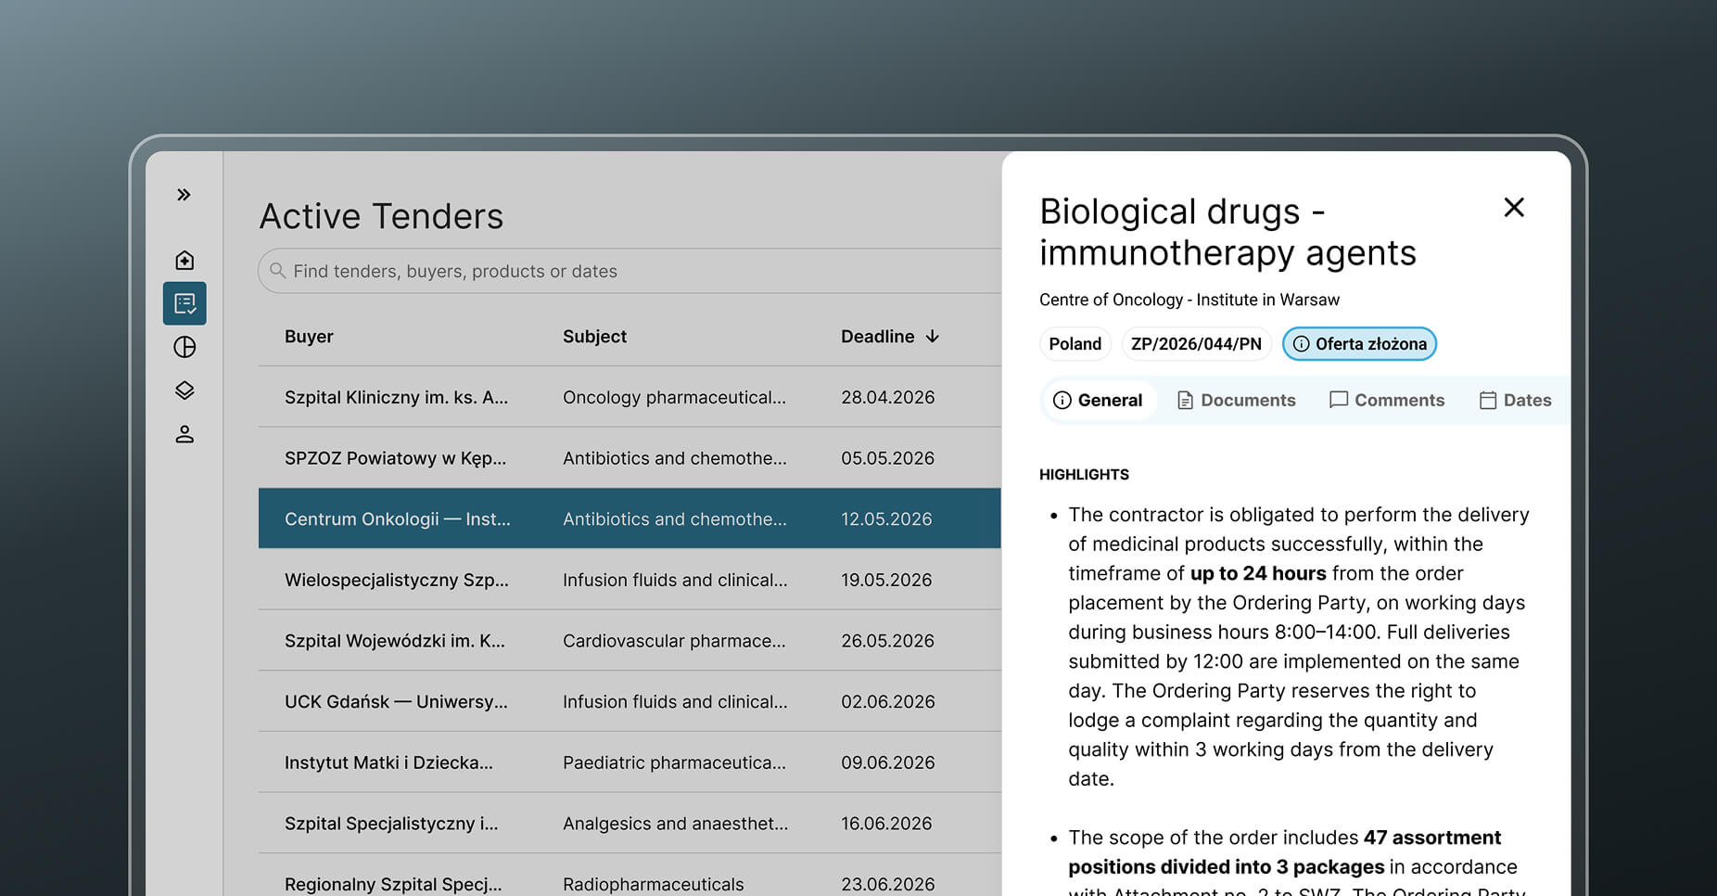Open the user profile icon in sidebar
This screenshot has height=896, width=1717.
pyautogui.click(x=184, y=434)
